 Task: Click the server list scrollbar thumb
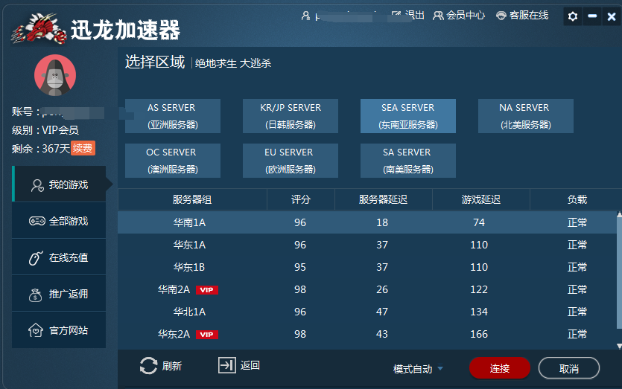click(619, 273)
